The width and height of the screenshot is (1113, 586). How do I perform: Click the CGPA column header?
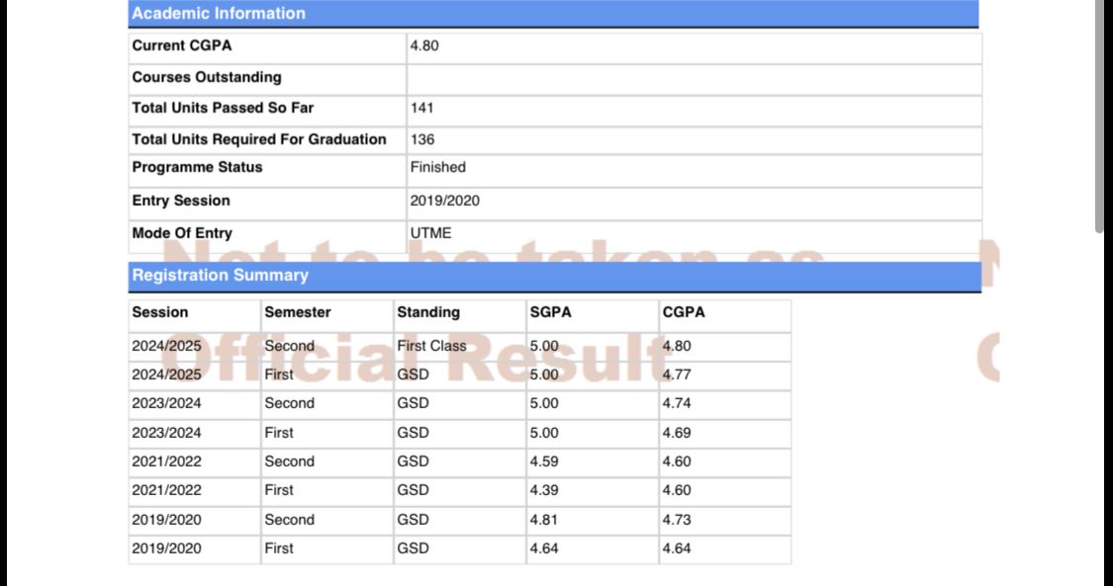click(x=684, y=312)
